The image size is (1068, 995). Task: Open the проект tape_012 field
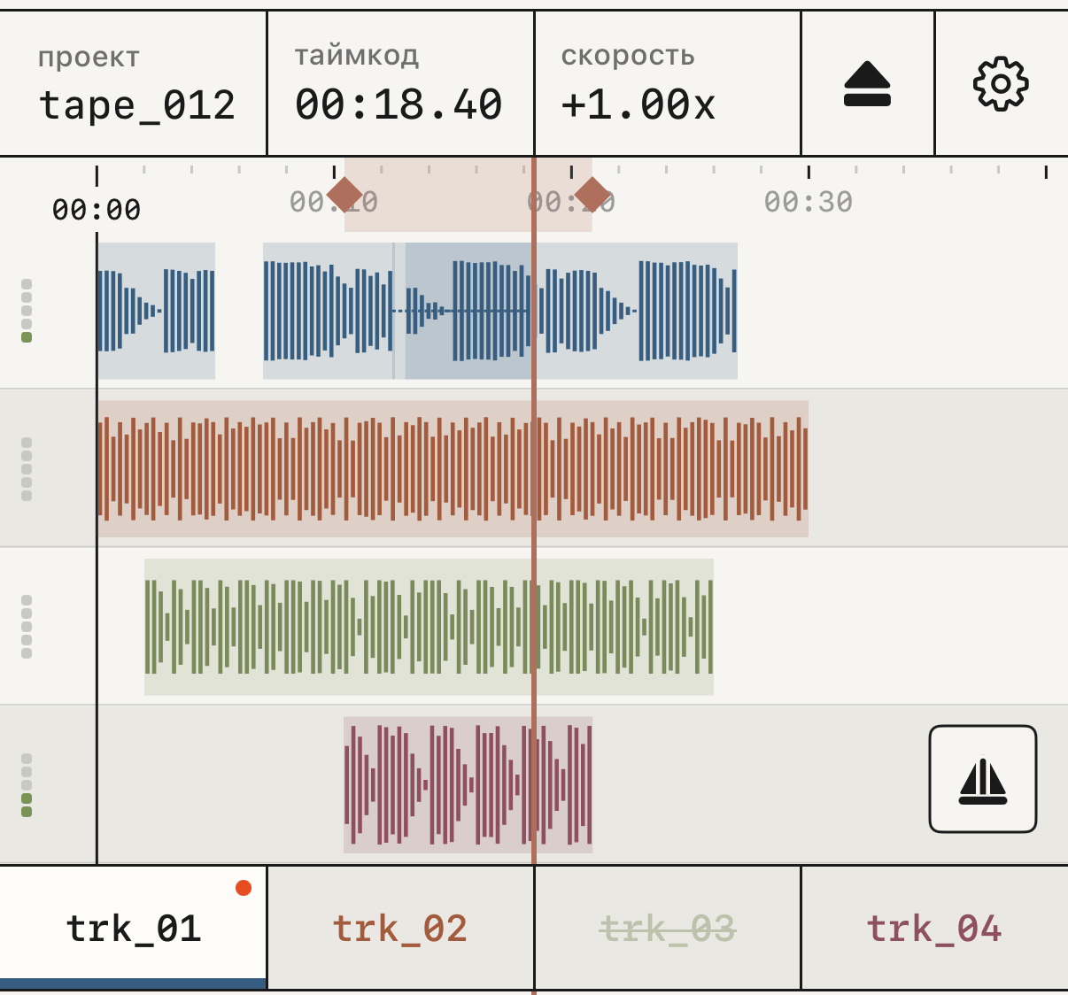133,84
